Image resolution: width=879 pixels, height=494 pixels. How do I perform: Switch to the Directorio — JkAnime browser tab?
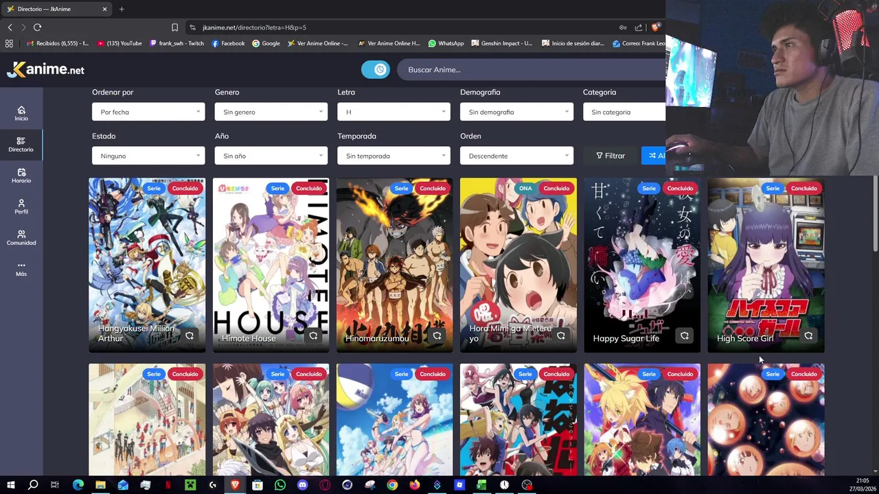(55, 9)
